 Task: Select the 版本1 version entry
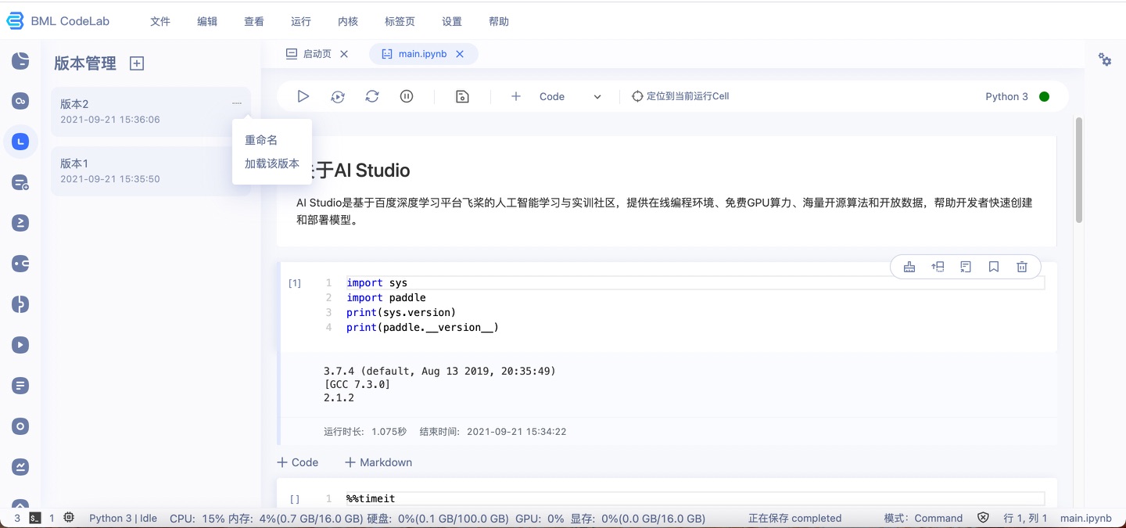151,171
